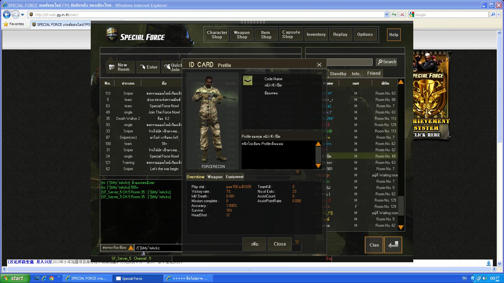Click the Enter room button
Screen dimensions: 504x283
148,67
